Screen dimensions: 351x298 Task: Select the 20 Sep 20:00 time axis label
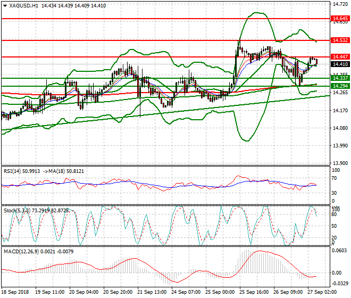(118, 292)
